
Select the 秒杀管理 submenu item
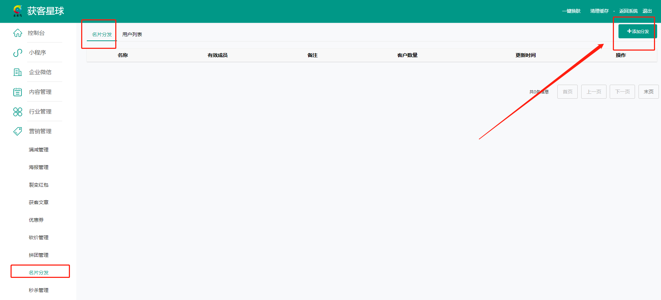39,290
